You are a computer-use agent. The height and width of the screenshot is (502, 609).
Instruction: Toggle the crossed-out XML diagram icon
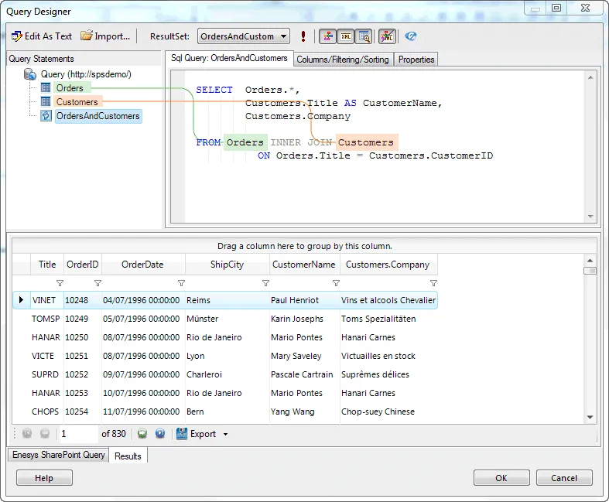point(387,36)
